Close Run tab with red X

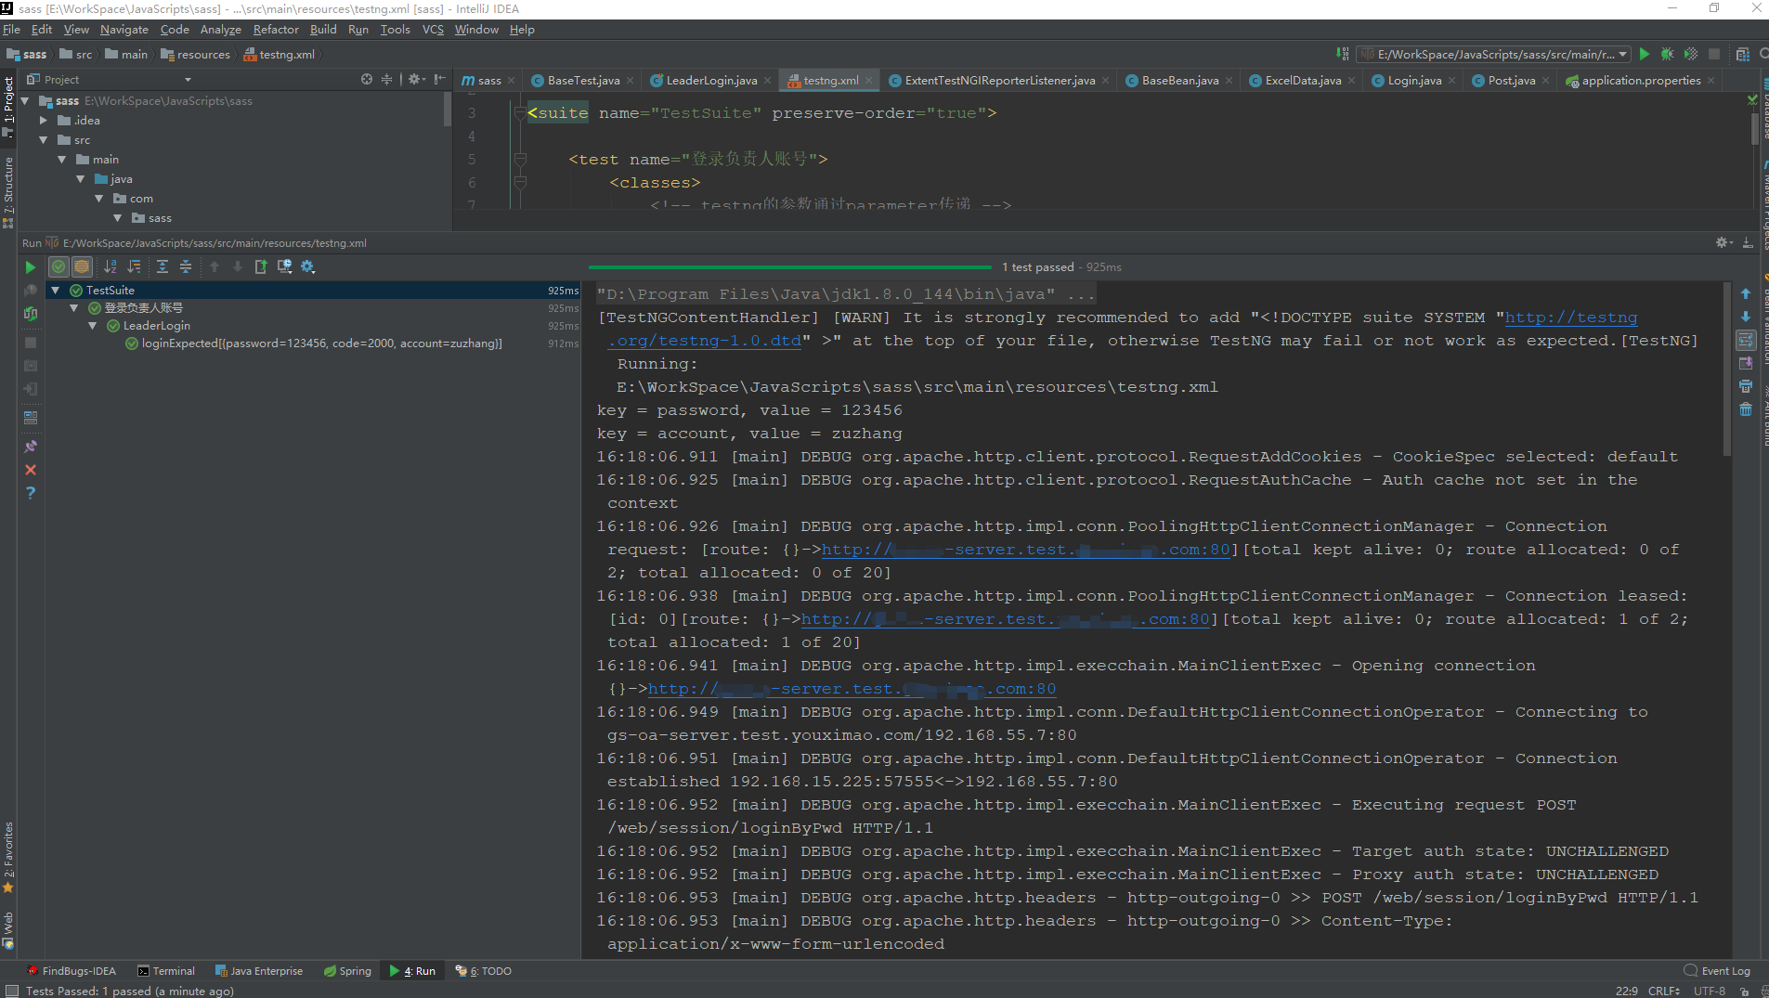31,470
